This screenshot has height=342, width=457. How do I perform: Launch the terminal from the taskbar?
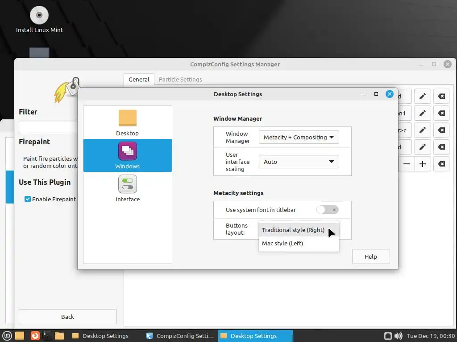(x=46, y=336)
